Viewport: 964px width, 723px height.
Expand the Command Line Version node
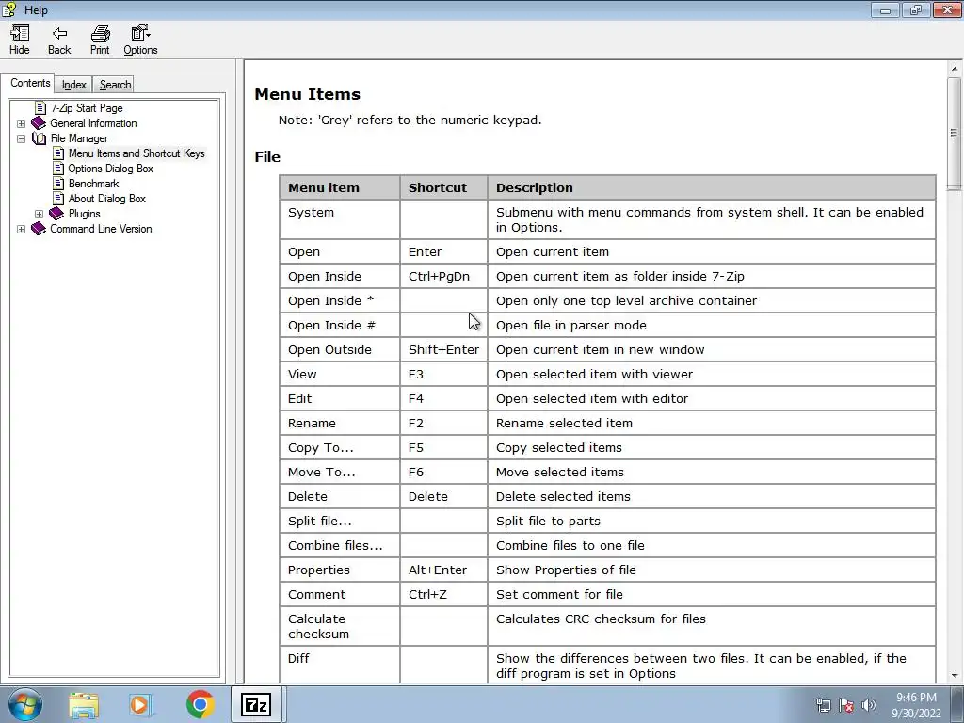tap(21, 229)
